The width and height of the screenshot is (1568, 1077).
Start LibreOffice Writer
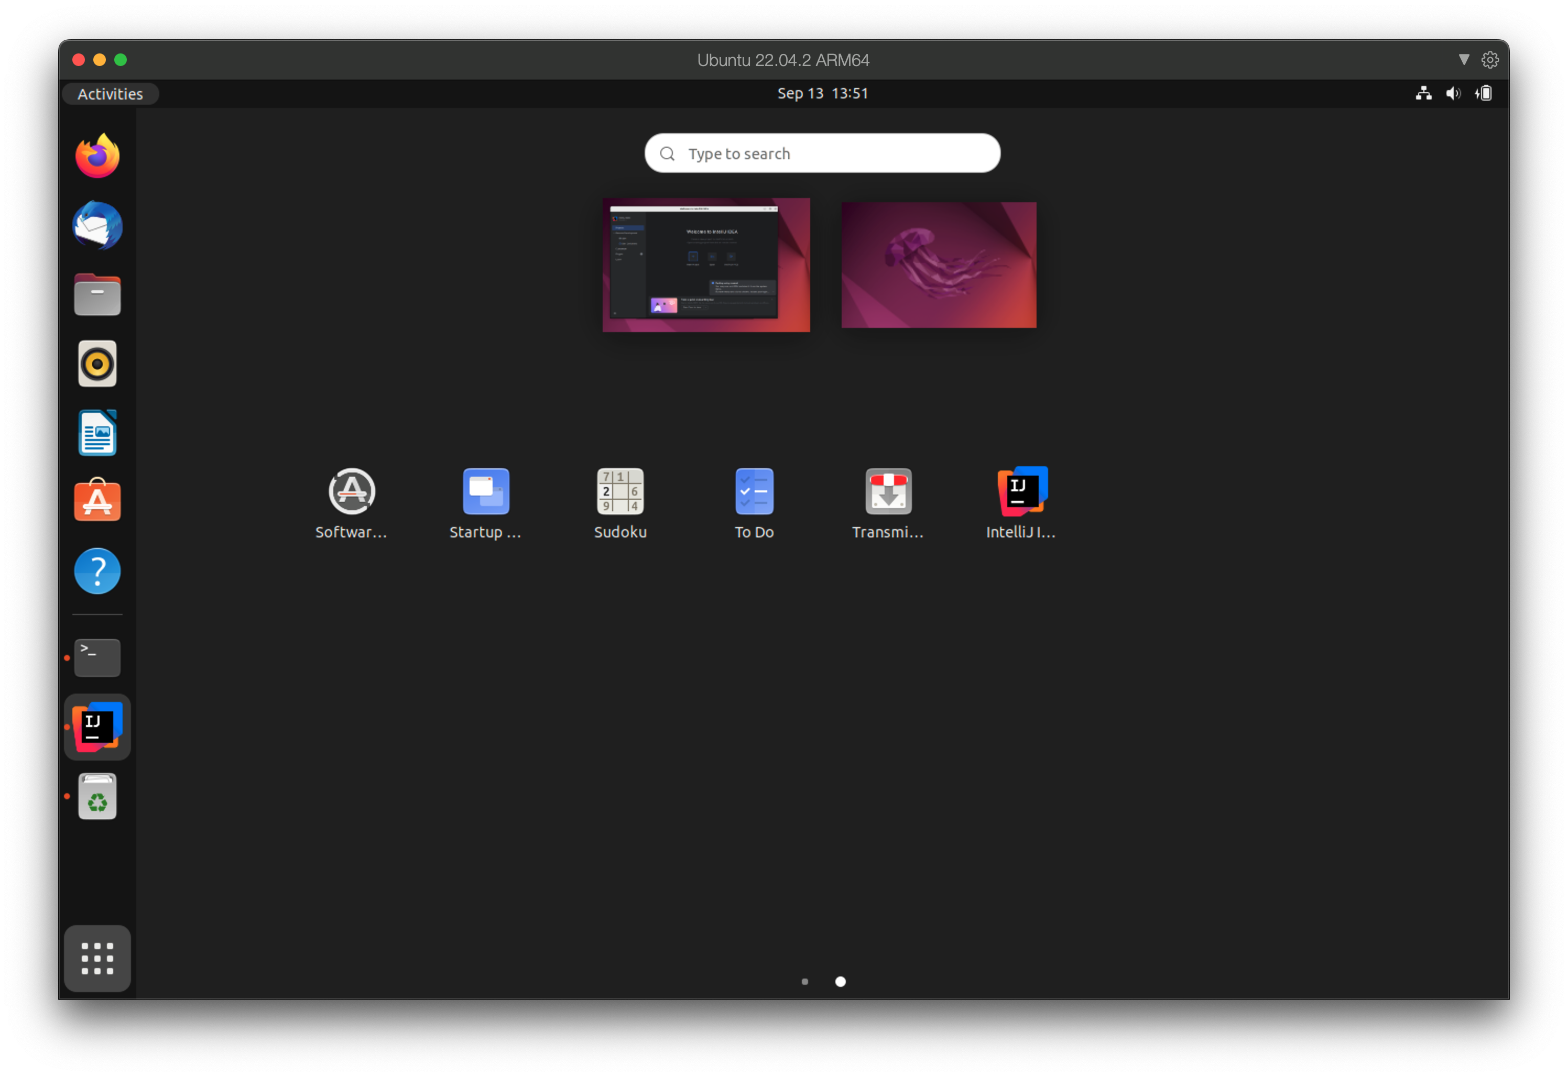[96, 432]
